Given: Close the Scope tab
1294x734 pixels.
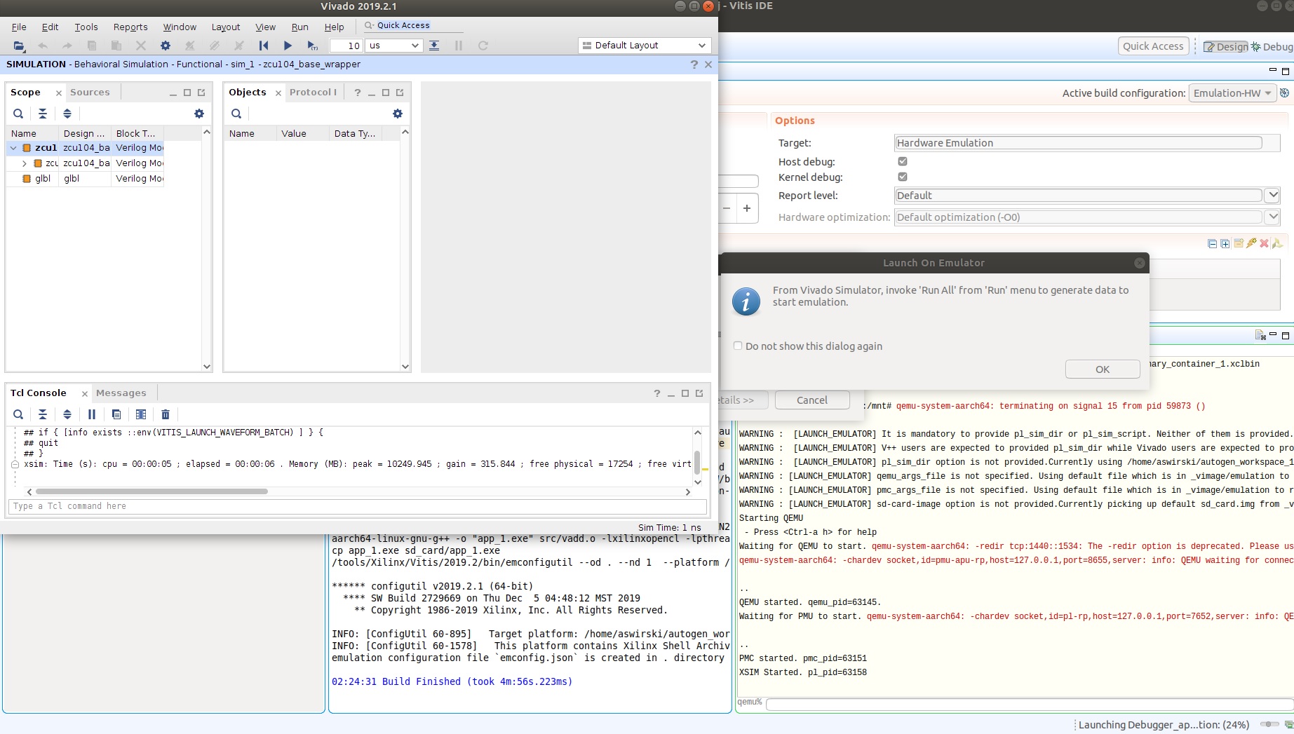Looking at the screenshot, I should (59, 93).
